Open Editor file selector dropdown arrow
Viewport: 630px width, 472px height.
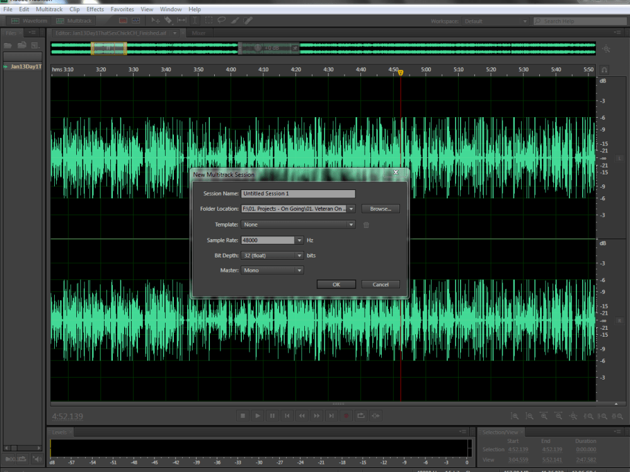pyautogui.click(x=175, y=33)
